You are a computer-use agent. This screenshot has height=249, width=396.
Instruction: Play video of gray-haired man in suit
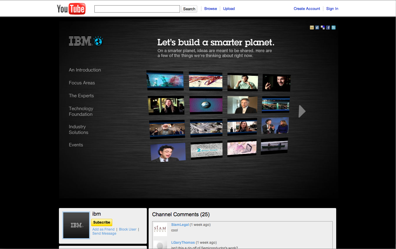pyautogui.click(x=242, y=105)
